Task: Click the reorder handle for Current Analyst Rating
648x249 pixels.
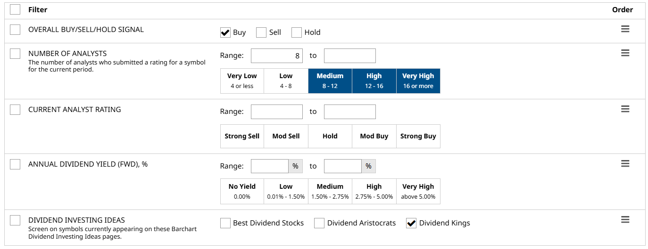Action: tap(625, 109)
